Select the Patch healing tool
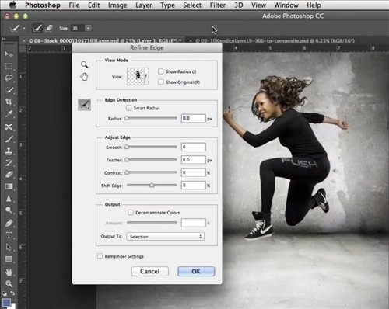 [9, 127]
